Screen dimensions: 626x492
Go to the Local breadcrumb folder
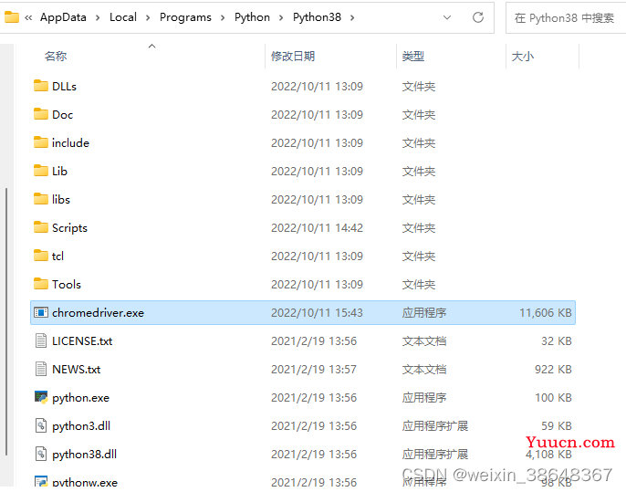coord(123,17)
